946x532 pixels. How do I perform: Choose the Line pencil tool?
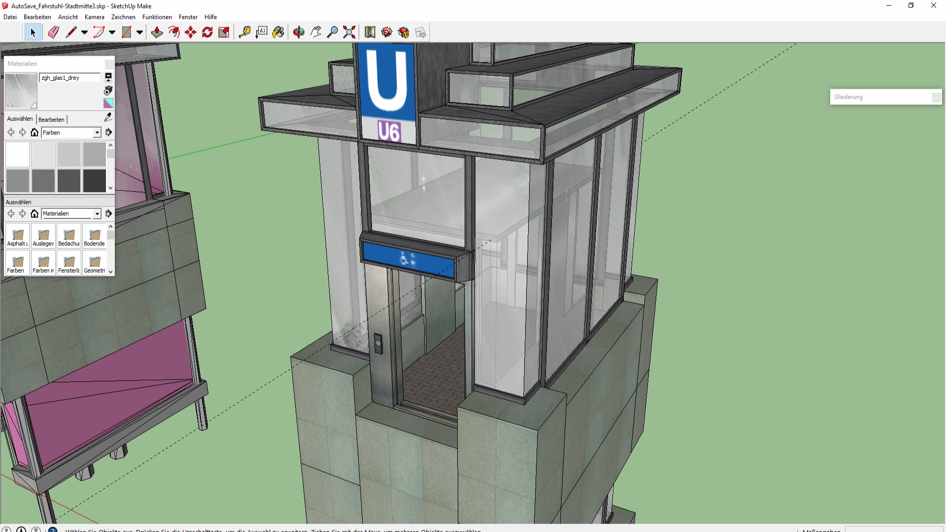tap(71, 33)
